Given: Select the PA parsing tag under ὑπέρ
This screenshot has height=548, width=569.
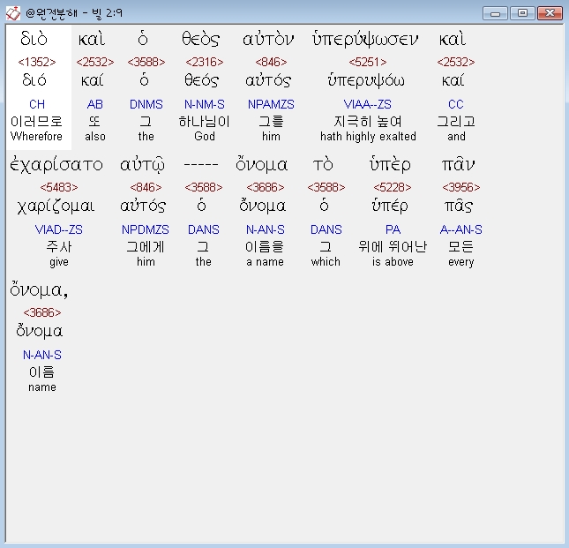Looking at the screenshot, I should click(x=393, y=229).
